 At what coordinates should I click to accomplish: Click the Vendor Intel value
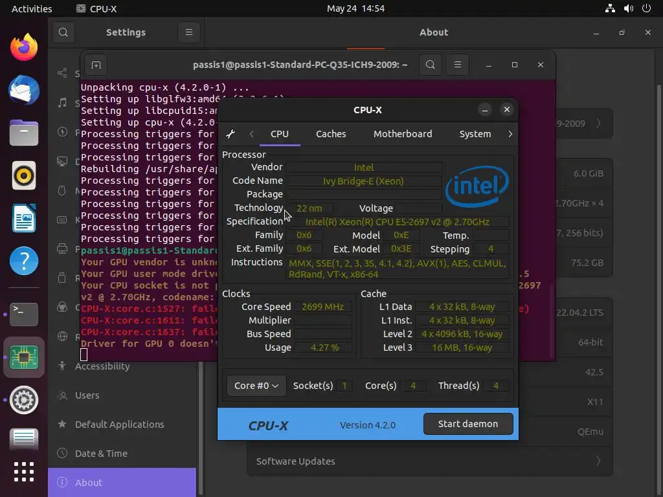[364, 168]
